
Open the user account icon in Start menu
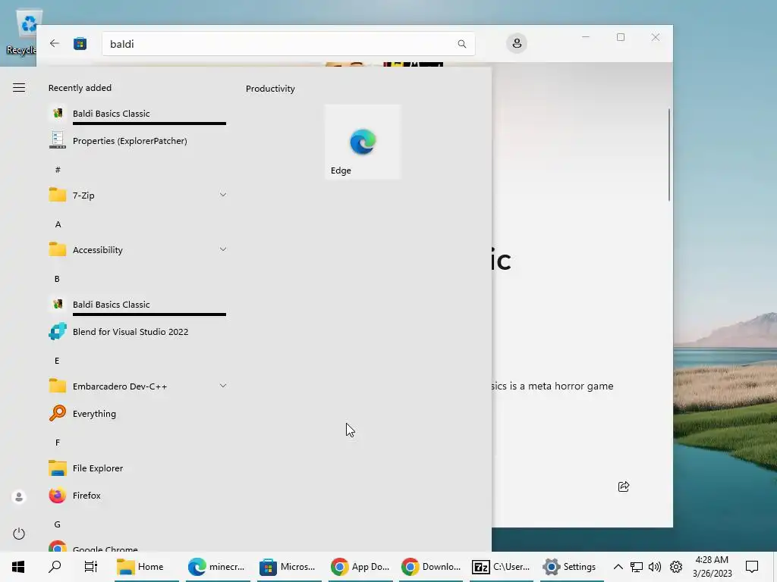coord(19,496)
